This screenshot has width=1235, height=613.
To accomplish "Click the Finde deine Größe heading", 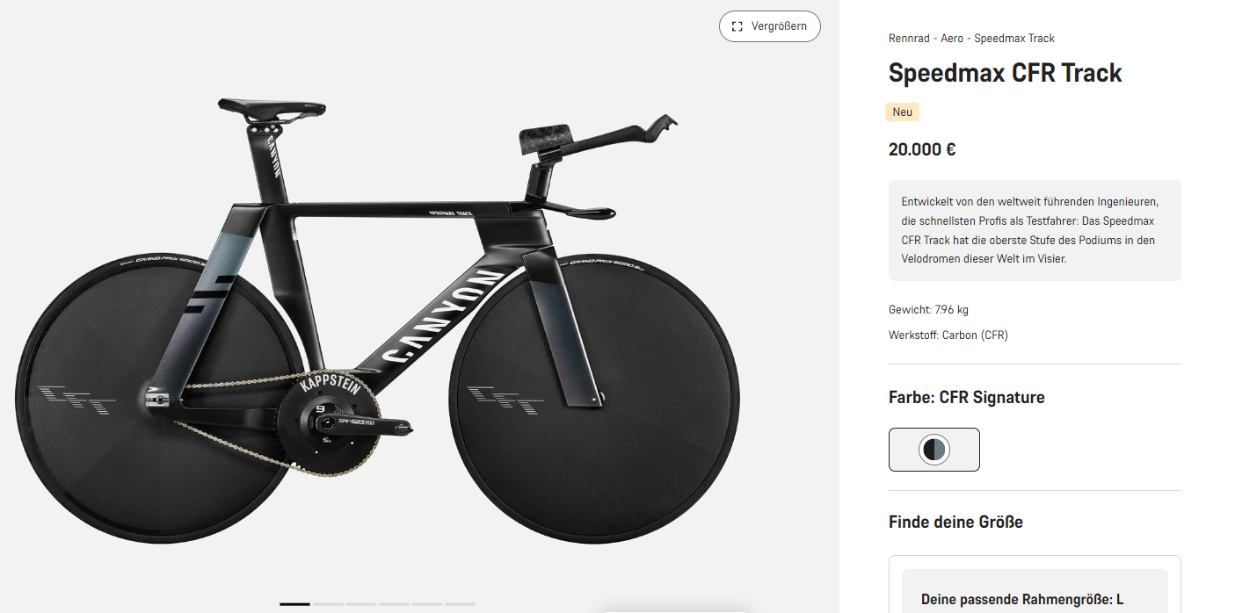I will [x=955, y=523].
